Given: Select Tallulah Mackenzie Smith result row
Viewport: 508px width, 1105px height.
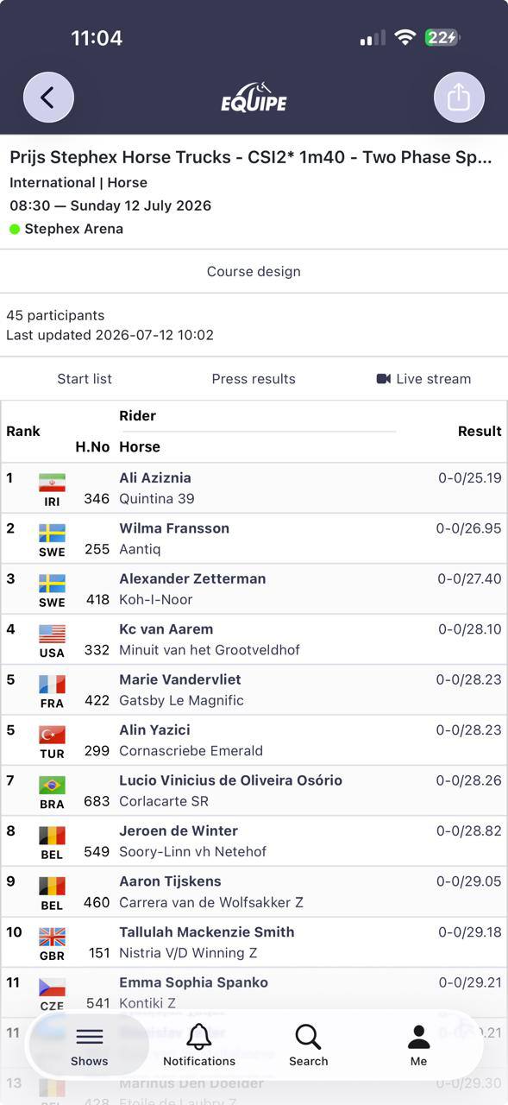Looking at the screenshot, I should 254,942.
